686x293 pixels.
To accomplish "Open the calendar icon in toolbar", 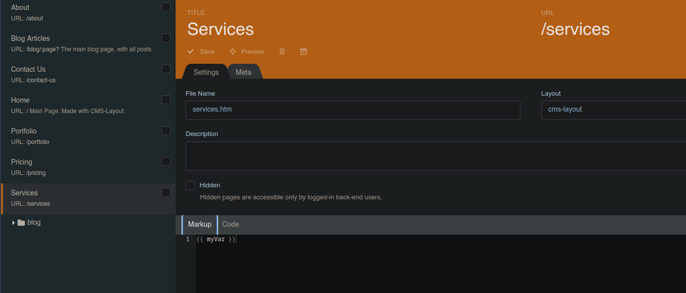I will [x=303, y=51].
